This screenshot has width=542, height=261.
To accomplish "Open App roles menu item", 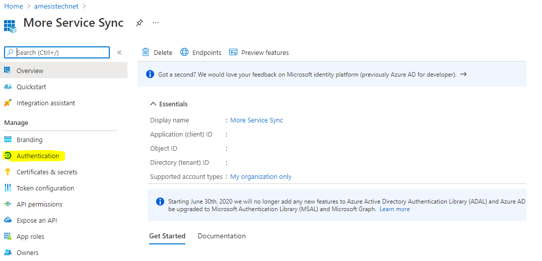I will 63,236.
